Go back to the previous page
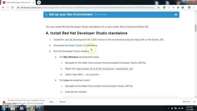This screenshot has height=111, width=197. [x=3, y=7]
